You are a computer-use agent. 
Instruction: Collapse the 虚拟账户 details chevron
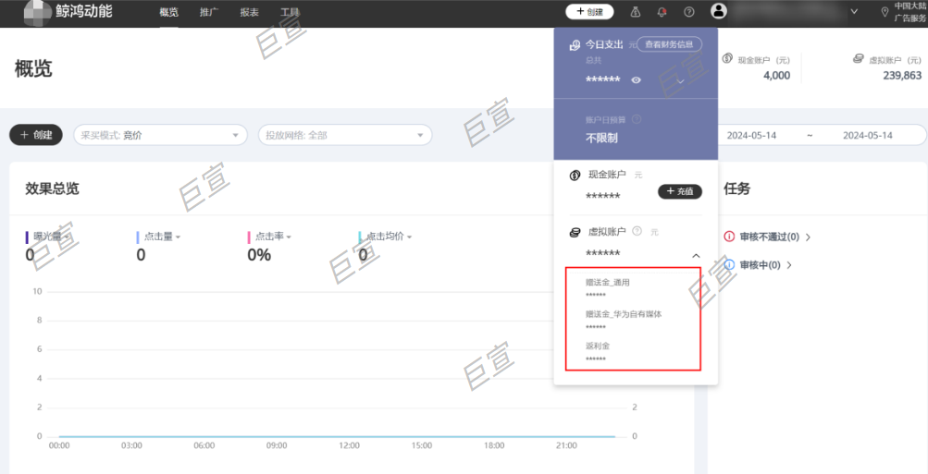(x=696, y=256)
